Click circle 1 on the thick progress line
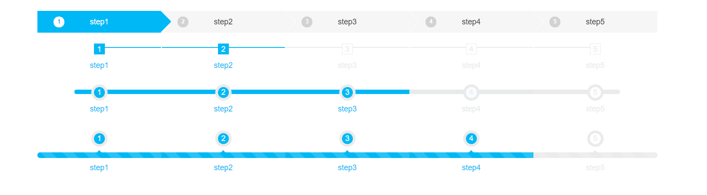This screenshot has height=195, width=707. (99, 92)
